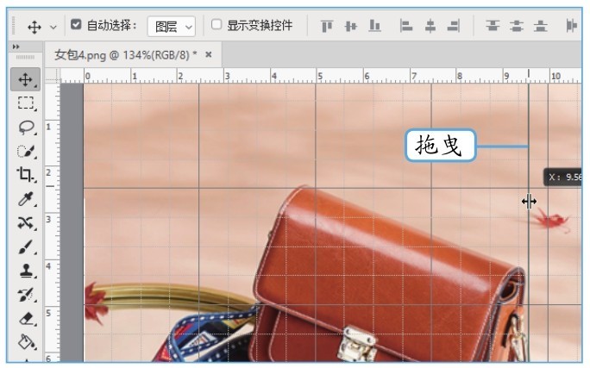The height and width of the screenshot is (368, 590).
Task: Click the align left edges button
Action: tap(405, 26)
